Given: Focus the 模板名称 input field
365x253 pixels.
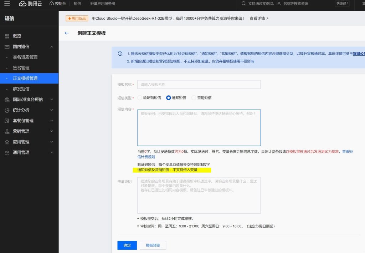Looking at the screenshot, I should 199,85.
